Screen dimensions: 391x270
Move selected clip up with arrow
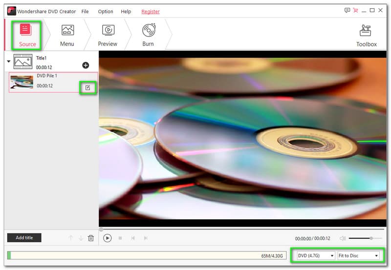70,238
